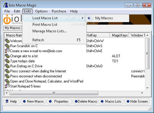
Task: Choose Refresh F5 from the Lists menu
Action: click(55, 40)
